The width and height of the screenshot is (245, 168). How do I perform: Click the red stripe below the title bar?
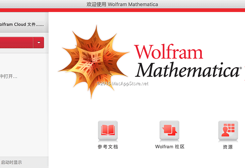point(122,10)
